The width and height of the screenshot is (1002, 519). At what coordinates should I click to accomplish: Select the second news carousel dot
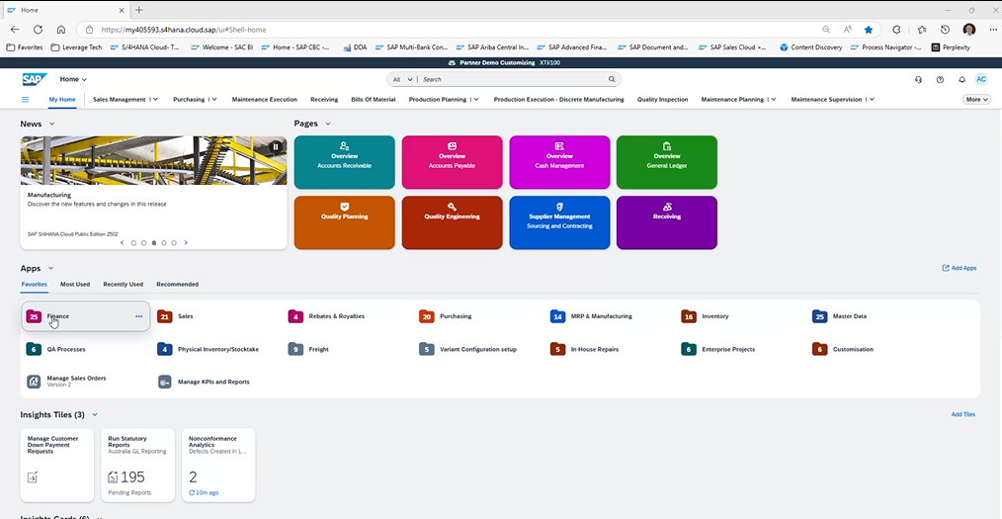click(144, 243)
